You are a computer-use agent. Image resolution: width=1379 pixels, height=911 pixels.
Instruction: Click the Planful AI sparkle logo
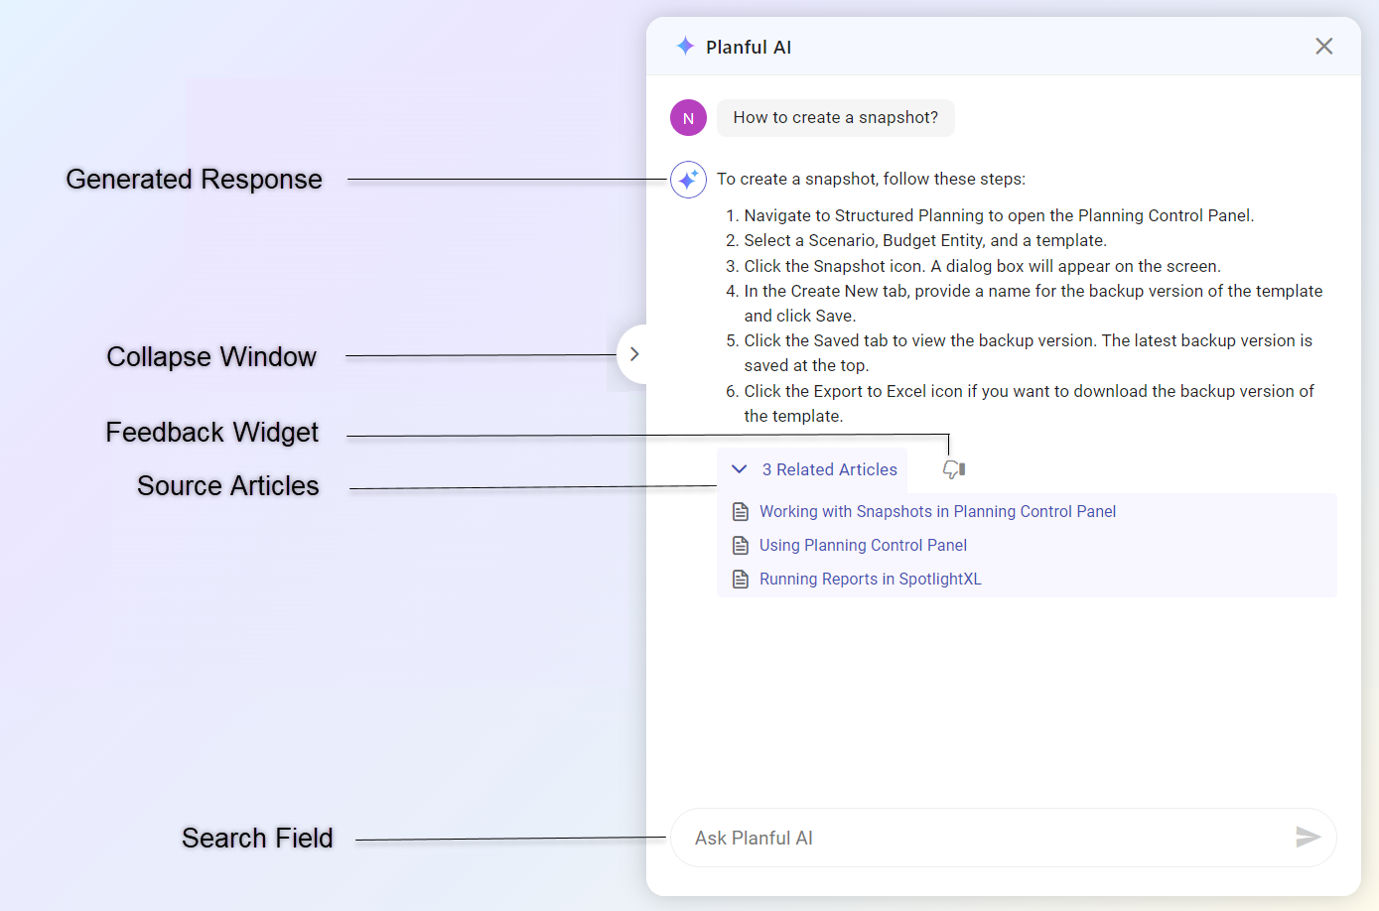(685, 46)
